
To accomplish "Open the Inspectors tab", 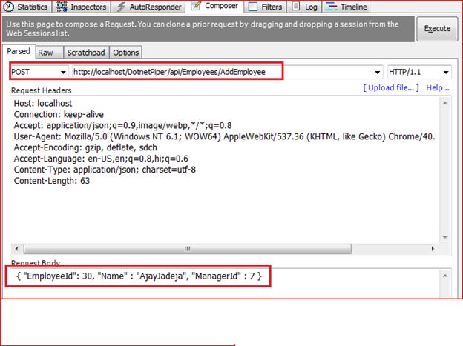I will click(81, 7).
